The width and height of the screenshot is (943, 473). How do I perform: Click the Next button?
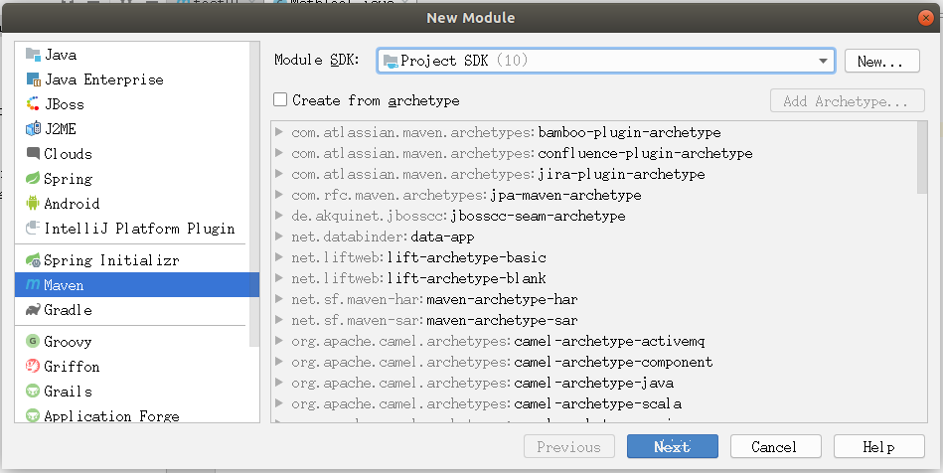pos(672,447)
